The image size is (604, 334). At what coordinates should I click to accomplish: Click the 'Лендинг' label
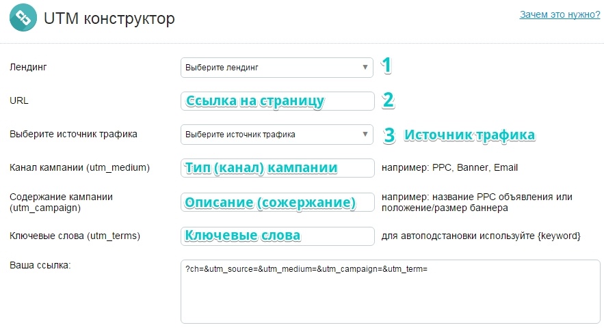(28, 67)
